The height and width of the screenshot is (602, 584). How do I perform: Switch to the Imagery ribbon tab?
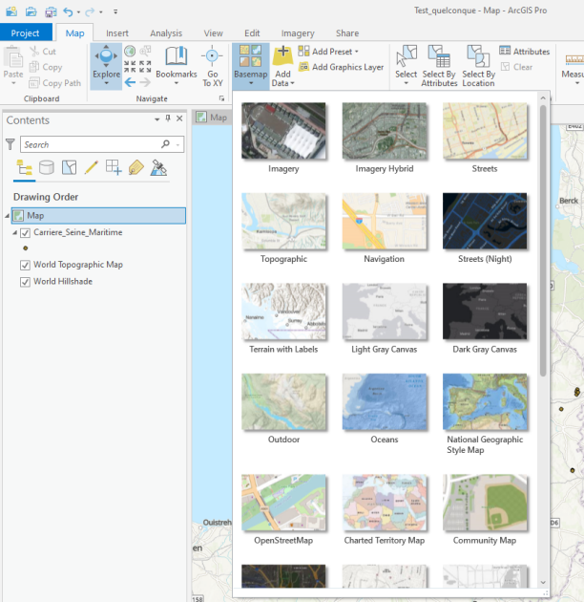pos(298,33)
